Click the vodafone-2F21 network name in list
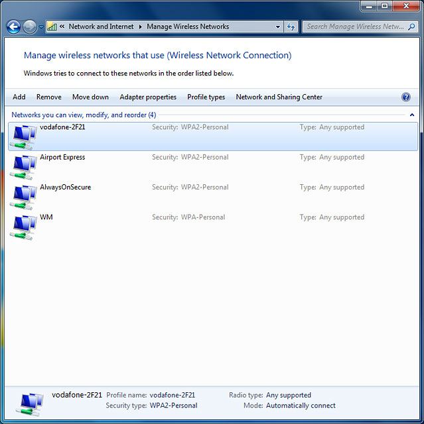 click(62, 127)
